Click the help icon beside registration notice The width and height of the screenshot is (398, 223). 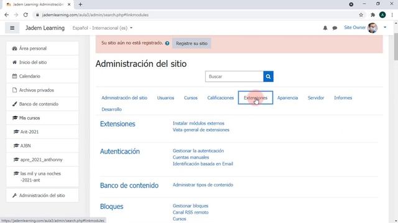(167, 43)
